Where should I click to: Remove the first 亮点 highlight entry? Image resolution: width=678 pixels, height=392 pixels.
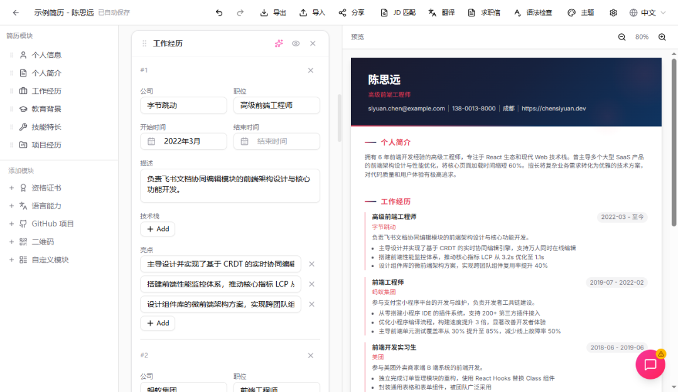pos(311,264)
